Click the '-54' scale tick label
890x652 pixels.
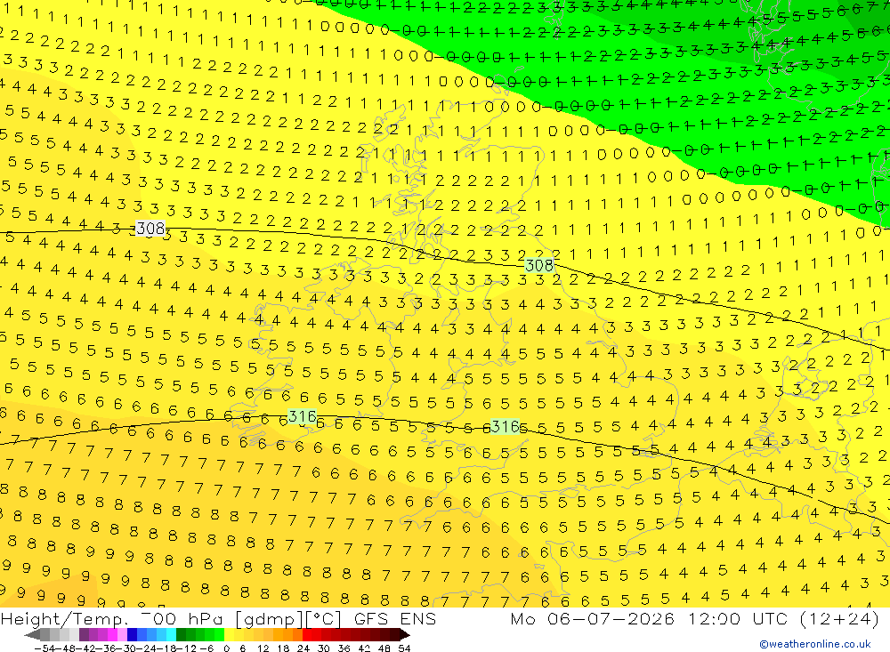(x=44, y=648)
